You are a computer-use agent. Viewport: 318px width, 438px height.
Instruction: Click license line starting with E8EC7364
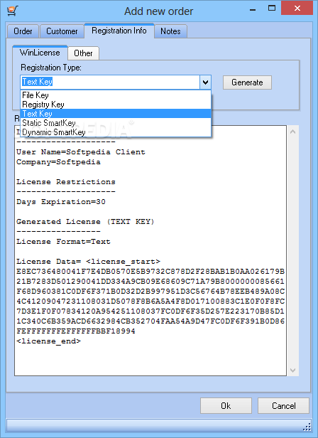coord(150,272)
